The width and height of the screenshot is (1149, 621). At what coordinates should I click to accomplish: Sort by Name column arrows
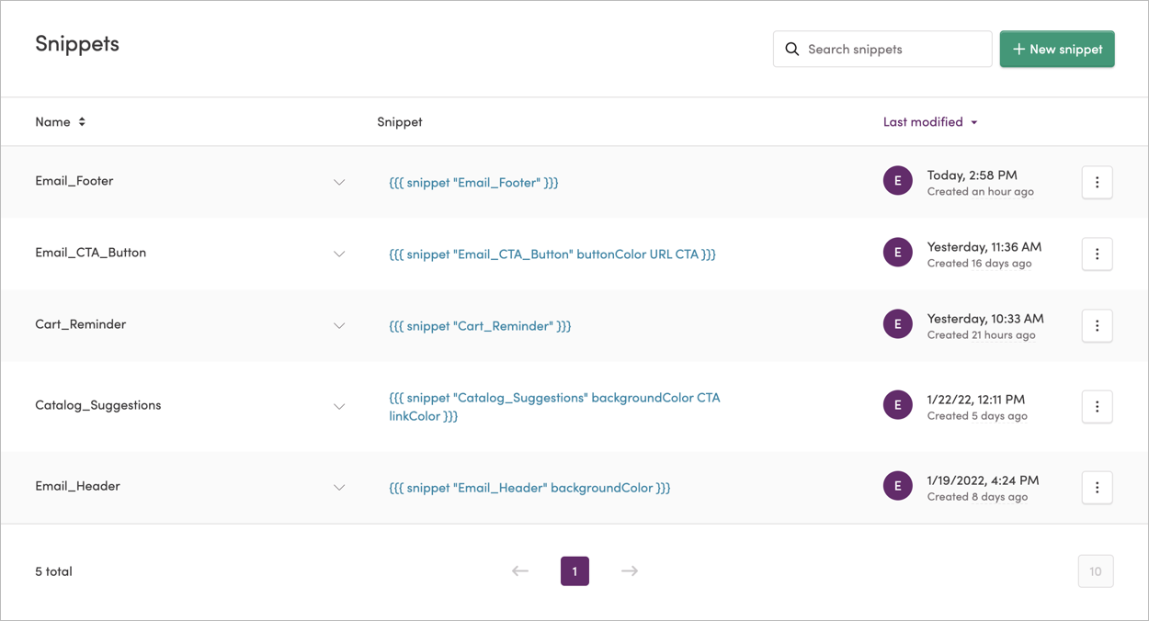[82, 122]
